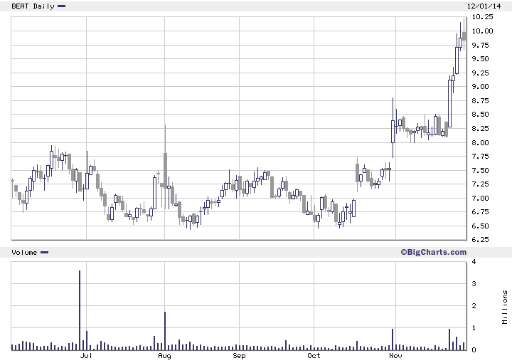512x363 pixels.
Task: Click the 12/01/14 date label
Action: [x=484, y=6]
